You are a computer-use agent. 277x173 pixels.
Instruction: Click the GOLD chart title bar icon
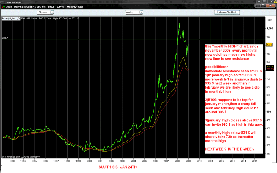4,7
